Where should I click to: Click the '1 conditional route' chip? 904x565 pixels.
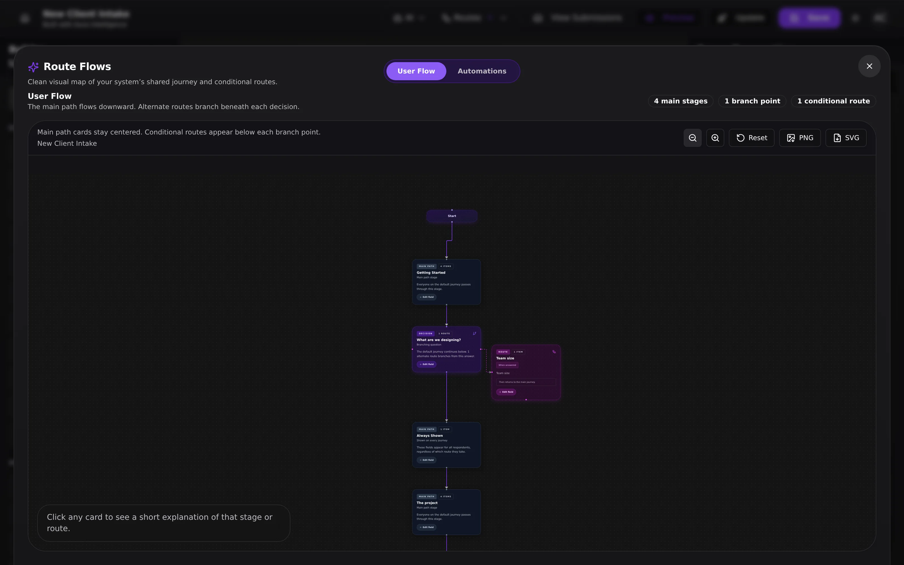coord(833,101)
